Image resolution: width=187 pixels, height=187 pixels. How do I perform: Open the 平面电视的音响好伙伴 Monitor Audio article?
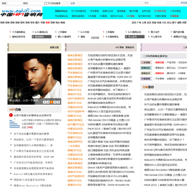(x=109, y=180)
